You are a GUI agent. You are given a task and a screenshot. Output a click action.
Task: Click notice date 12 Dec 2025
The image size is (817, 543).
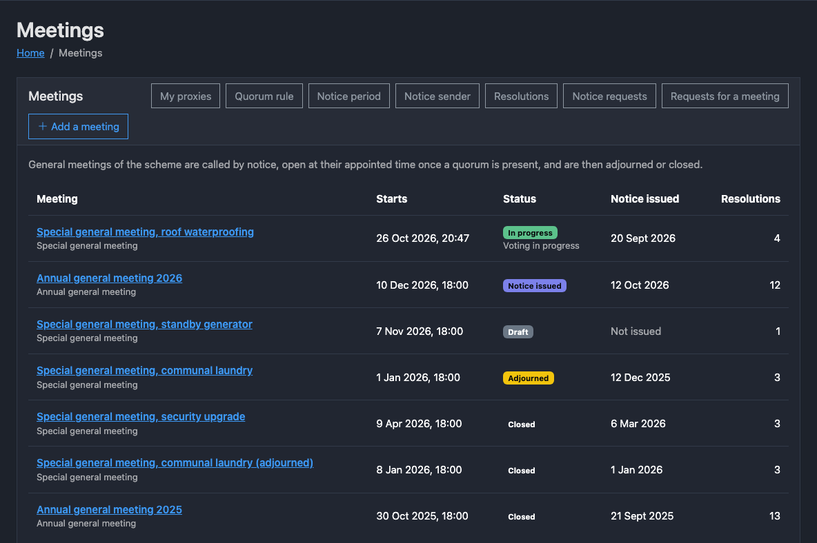pyautogui.click(x=640, y=378)
